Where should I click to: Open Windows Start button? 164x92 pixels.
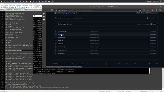tap(2, 1)
